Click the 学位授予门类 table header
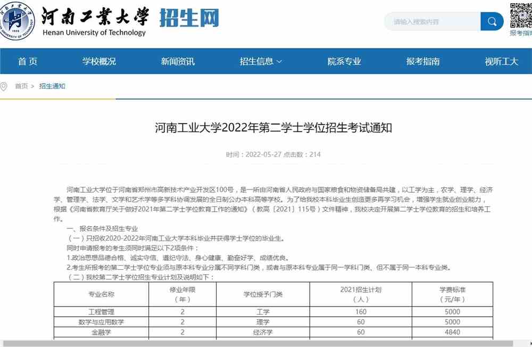This screenshot has width=532, height=347. pyautogui.click(x=263, y=294)
